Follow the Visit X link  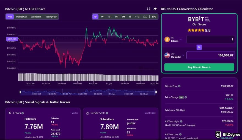tap(75, 113)
